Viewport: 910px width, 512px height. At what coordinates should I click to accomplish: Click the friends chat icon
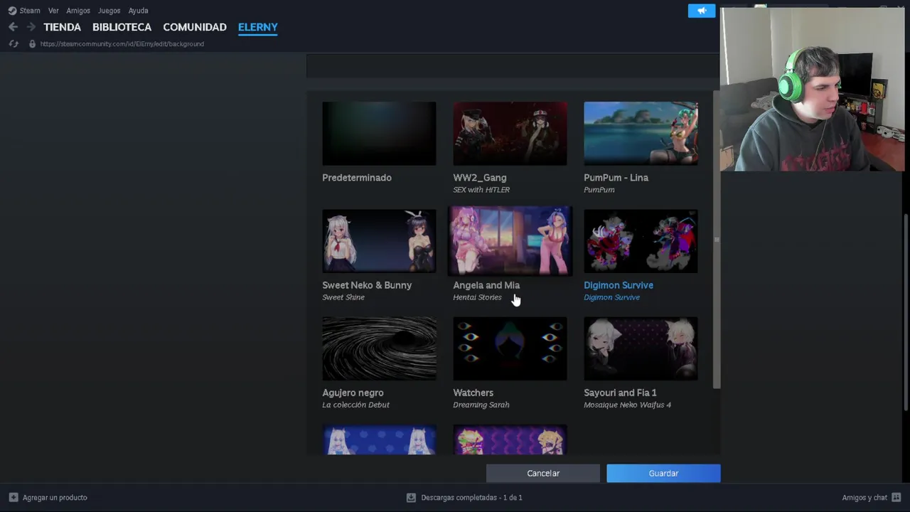click(x=896, y=498)
